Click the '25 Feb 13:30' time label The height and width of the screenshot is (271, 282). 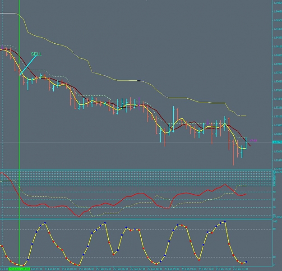(x=240, y=269)
